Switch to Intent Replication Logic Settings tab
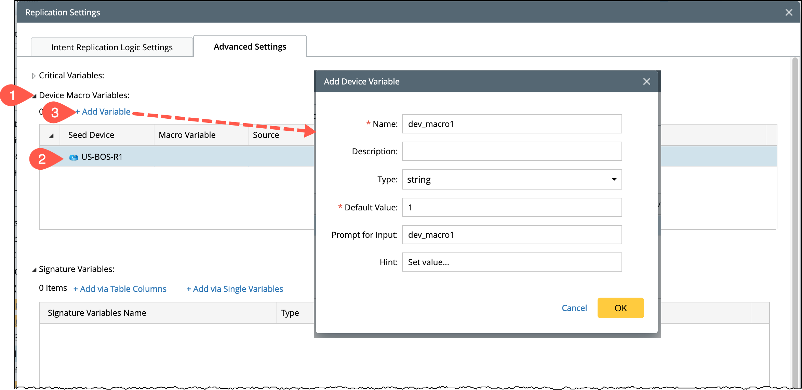Viewport: 802px width, 390px height. pos(112,47)
